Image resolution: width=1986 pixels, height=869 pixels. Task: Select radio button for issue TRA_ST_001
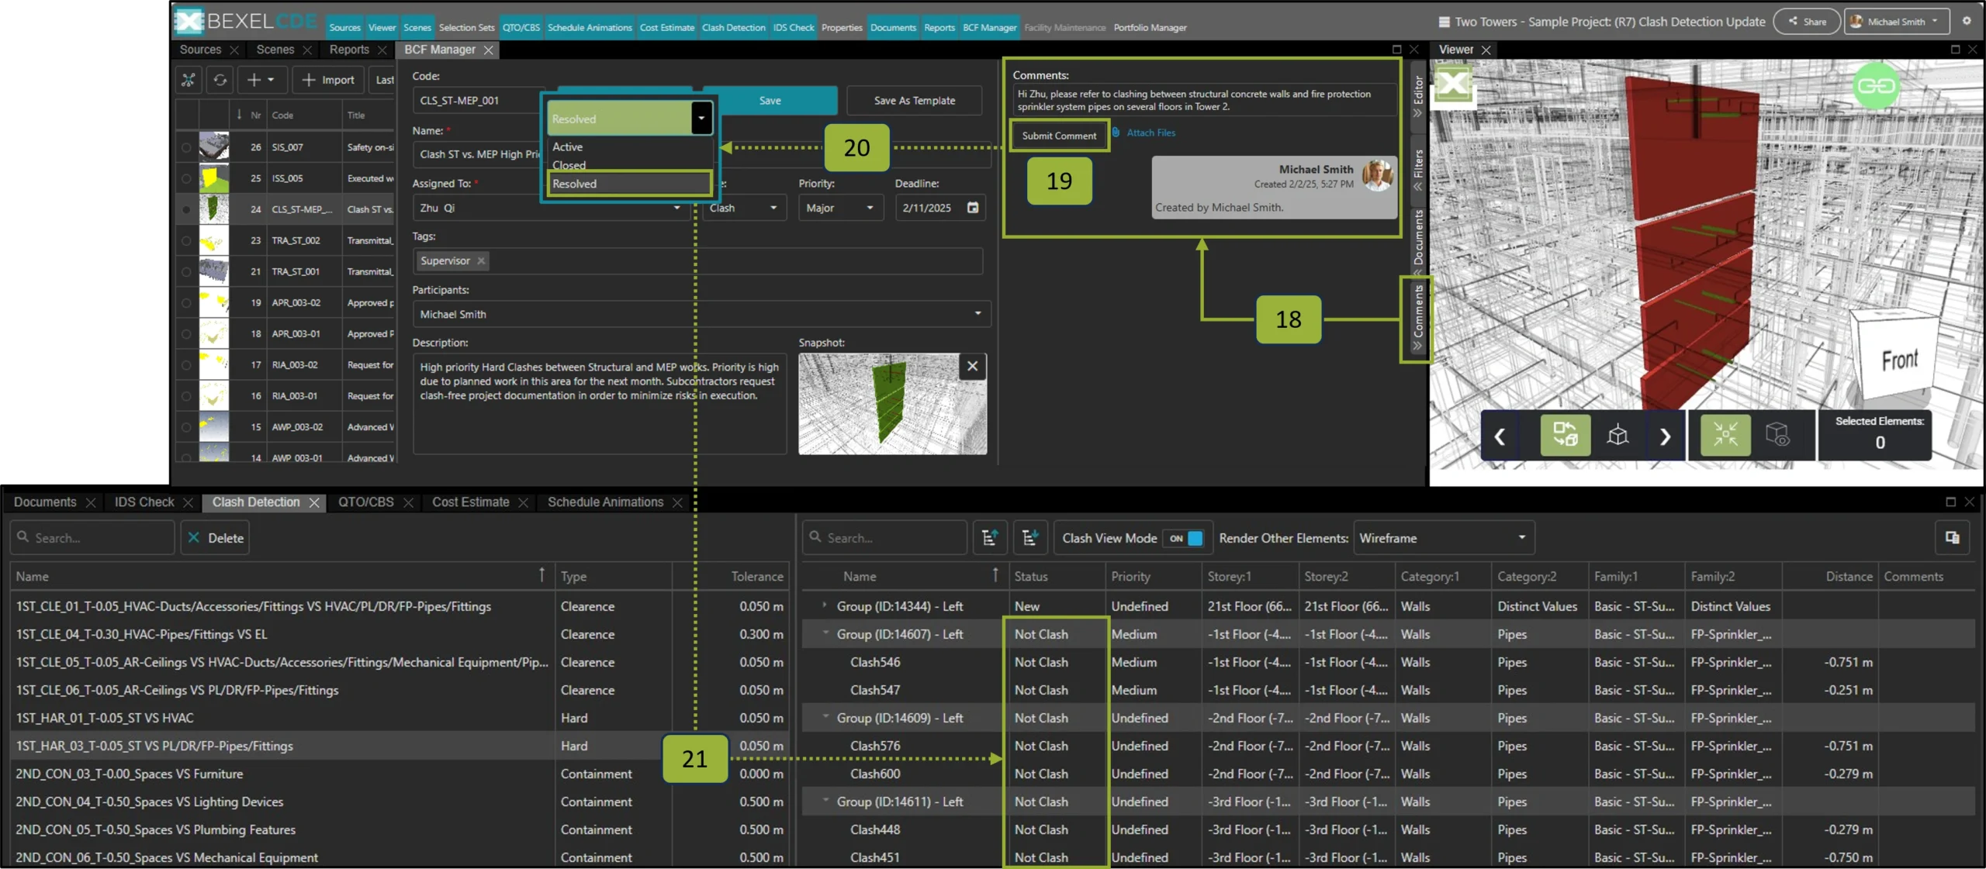pyautogui.click(x=186, y=272)
